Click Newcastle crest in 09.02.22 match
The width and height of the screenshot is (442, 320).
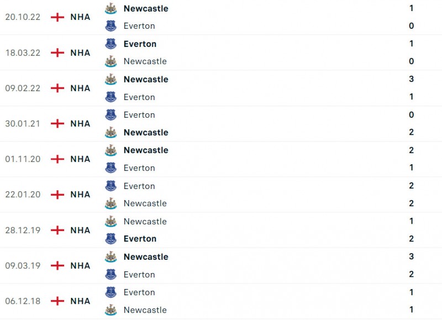(x=111, y=80)
